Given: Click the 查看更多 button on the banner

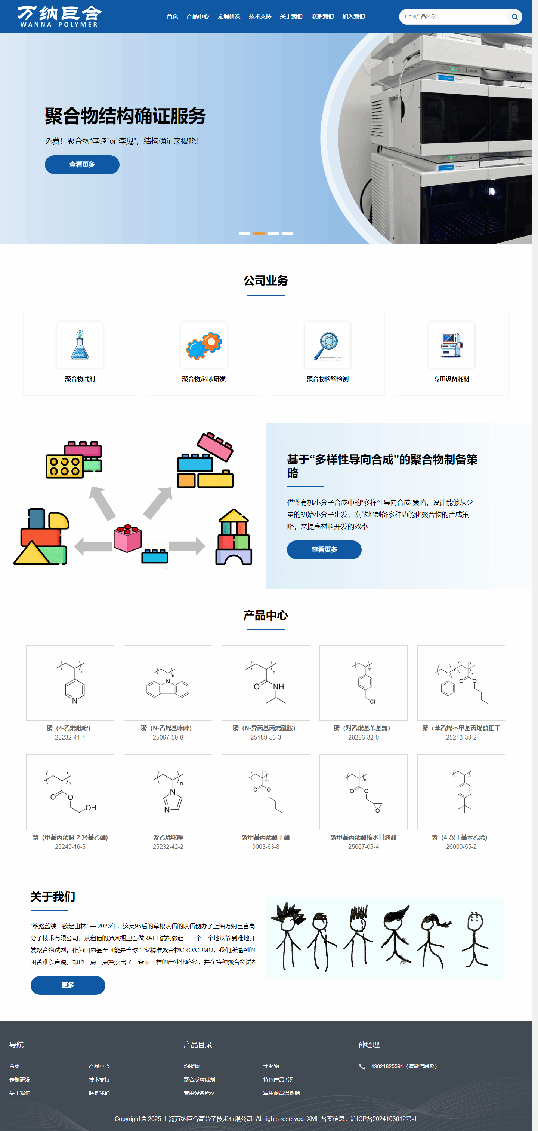Looking at the screenshot, I should 82,165.
